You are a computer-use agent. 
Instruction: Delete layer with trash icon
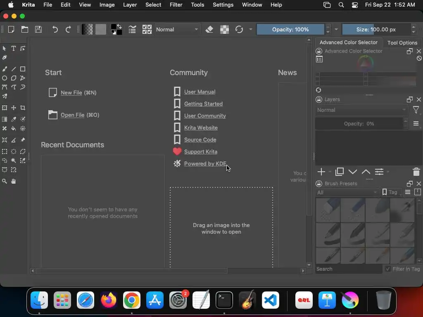point(416,172)
